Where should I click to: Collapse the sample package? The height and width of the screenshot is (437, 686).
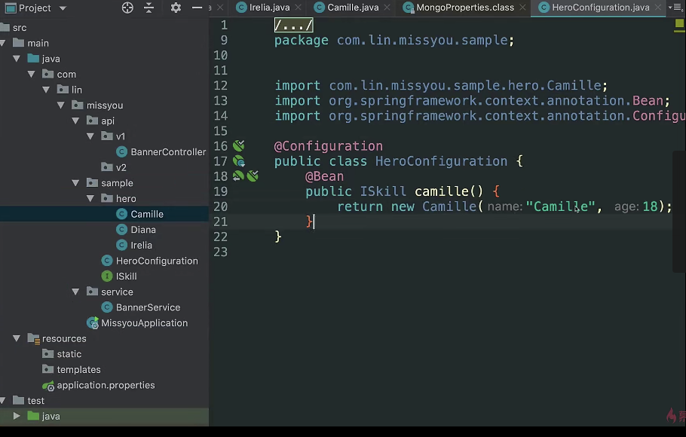(75, 183)
